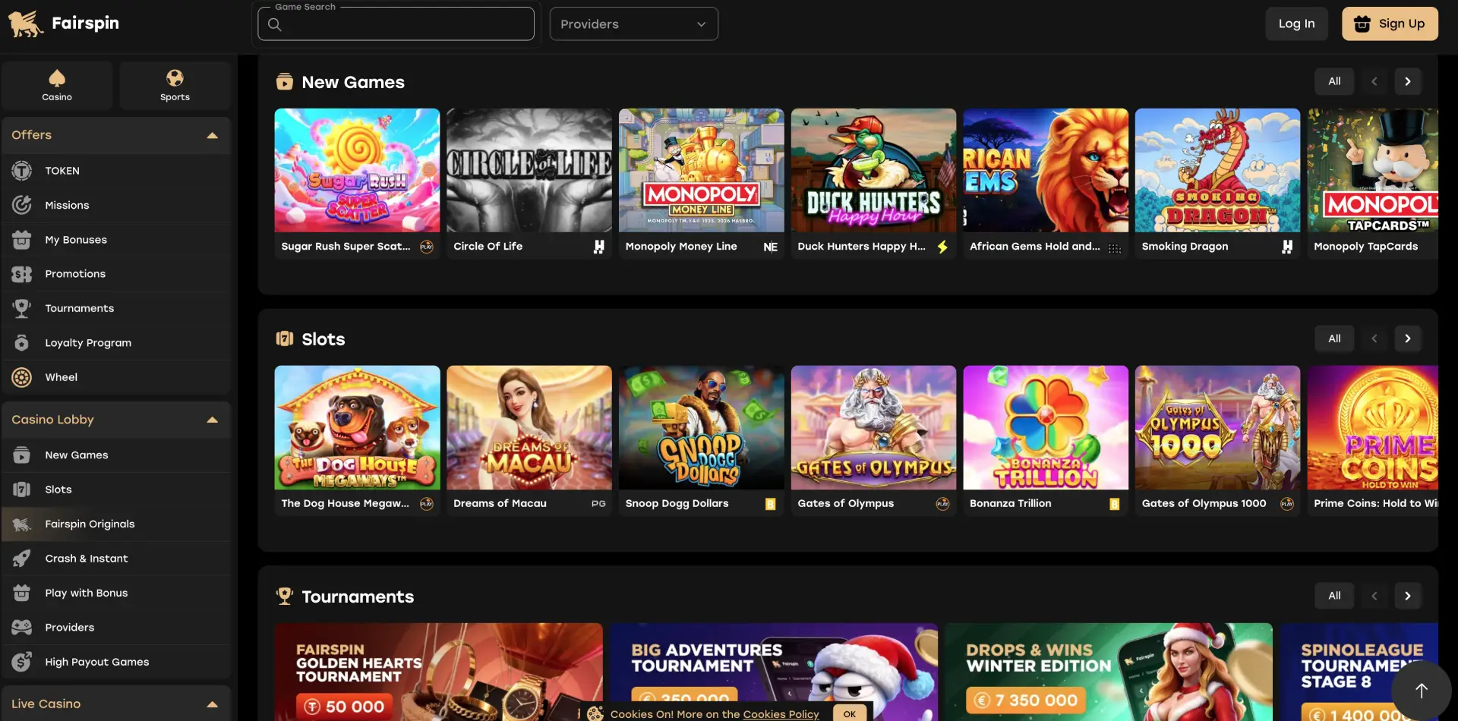Open the Missions section from sidebar

click(68, 205)
